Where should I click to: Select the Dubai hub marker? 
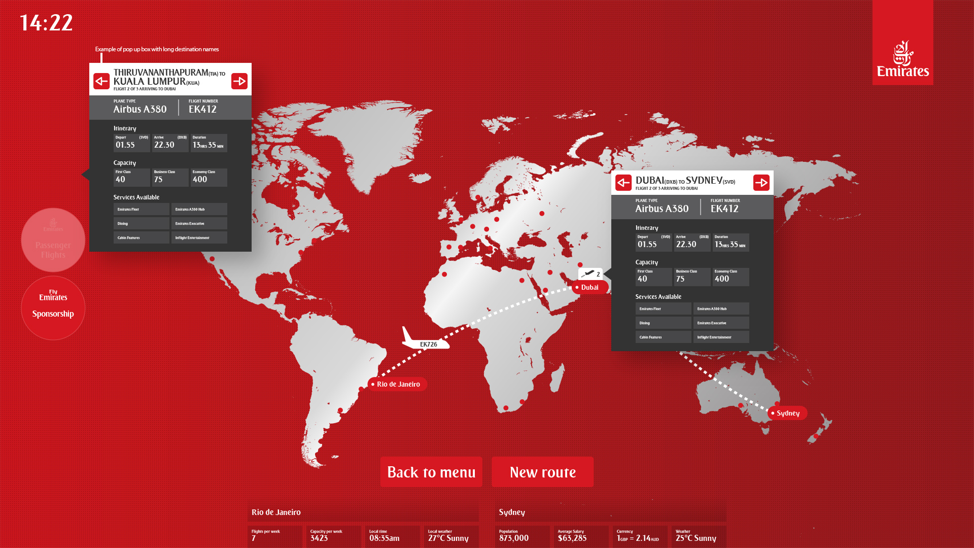click(589, 287)
